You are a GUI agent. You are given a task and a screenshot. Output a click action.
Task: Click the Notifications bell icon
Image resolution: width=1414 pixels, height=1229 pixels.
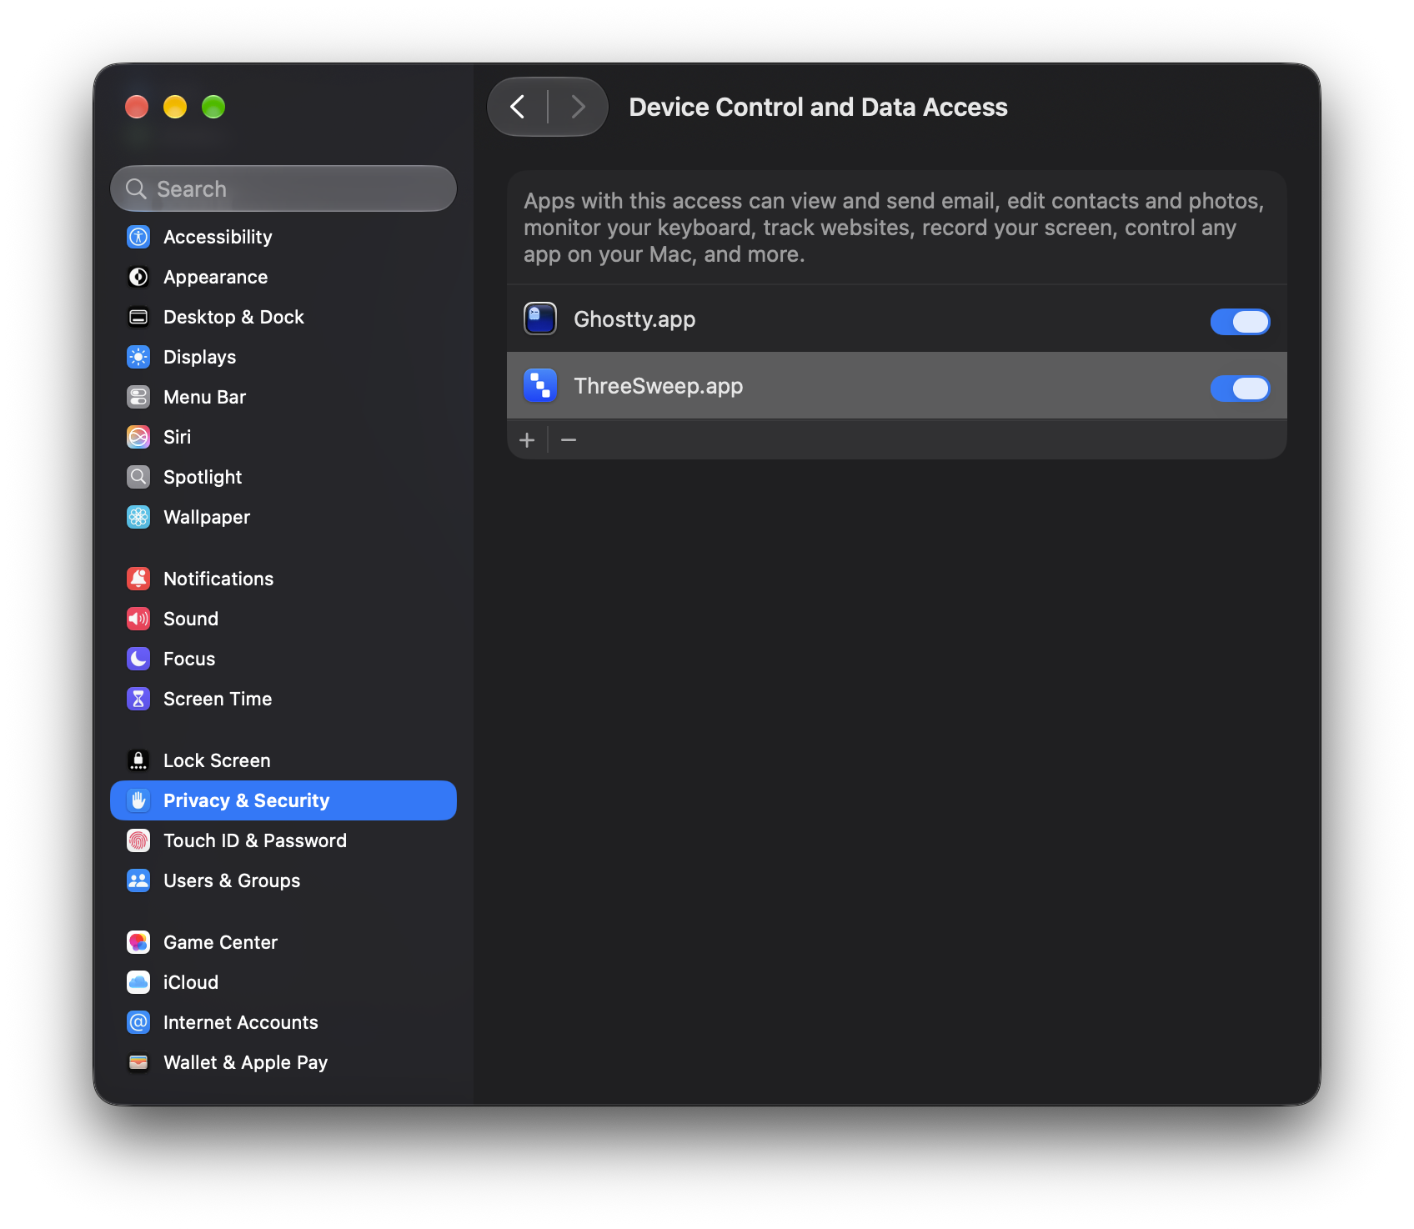pos(138,579)
